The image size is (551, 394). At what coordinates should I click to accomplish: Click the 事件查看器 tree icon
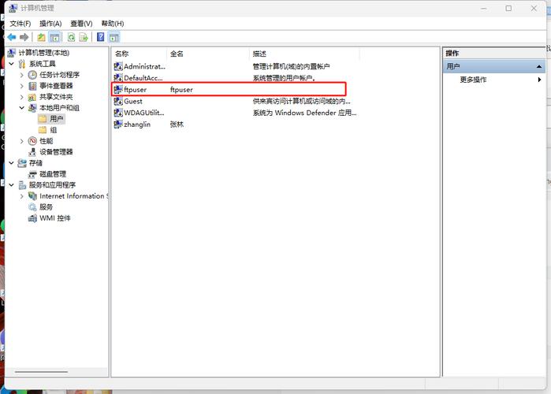[x=32, y=86]
